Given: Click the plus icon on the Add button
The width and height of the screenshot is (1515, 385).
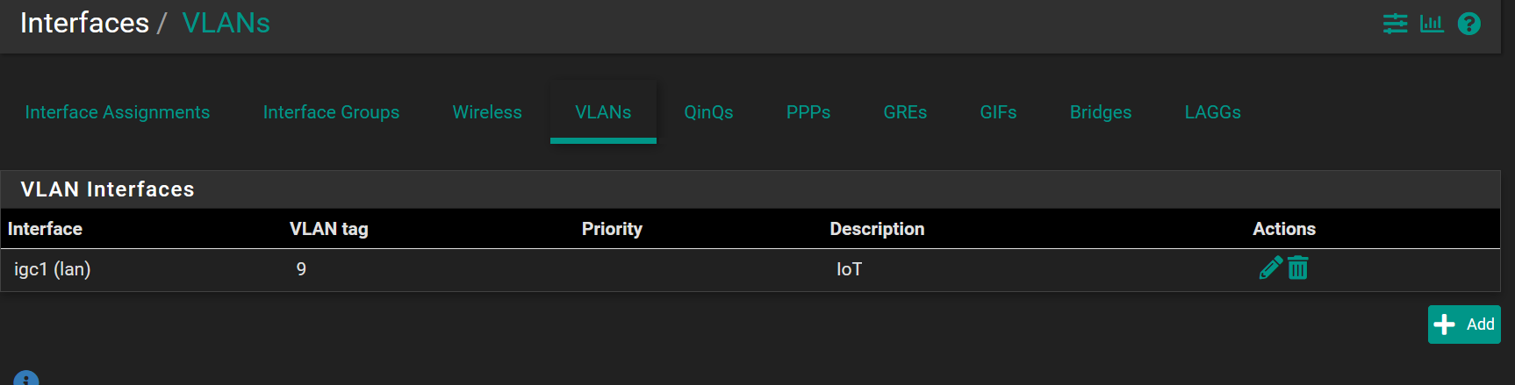Looking at the screenshot, I should [x=1444, y=324].
